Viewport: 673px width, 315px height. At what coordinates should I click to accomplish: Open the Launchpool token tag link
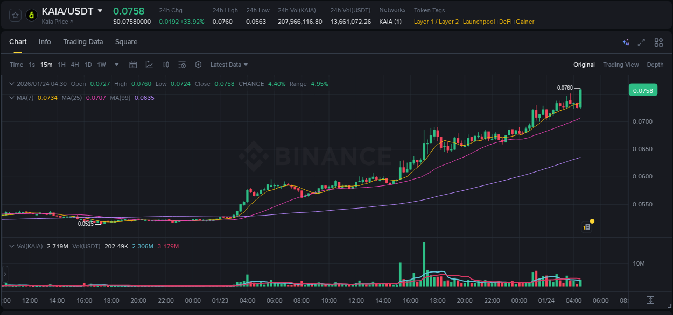point(479,22)
